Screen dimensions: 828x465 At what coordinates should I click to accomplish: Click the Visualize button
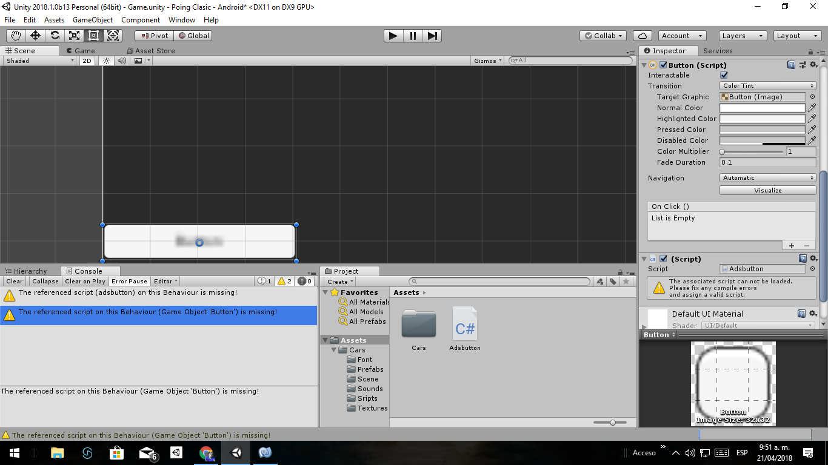[x=768, y=190]
